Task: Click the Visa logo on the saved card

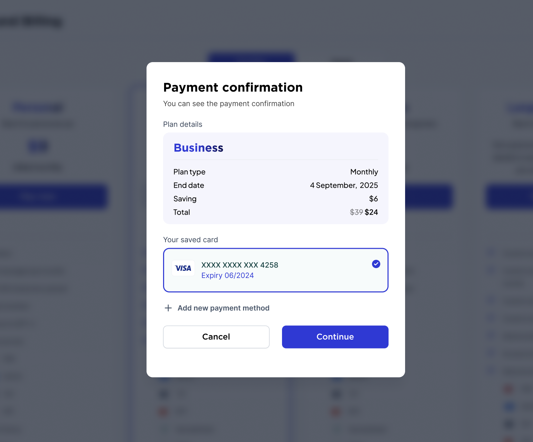Action: (183, 268)
